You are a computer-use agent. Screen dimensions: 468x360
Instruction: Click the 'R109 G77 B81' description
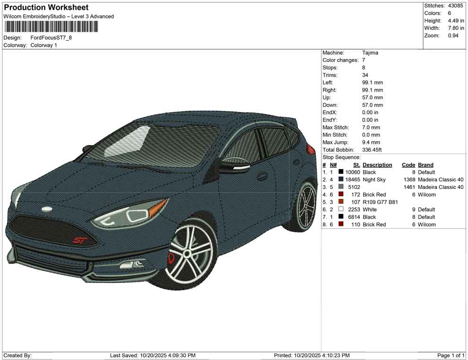click(x=380, y=202)
